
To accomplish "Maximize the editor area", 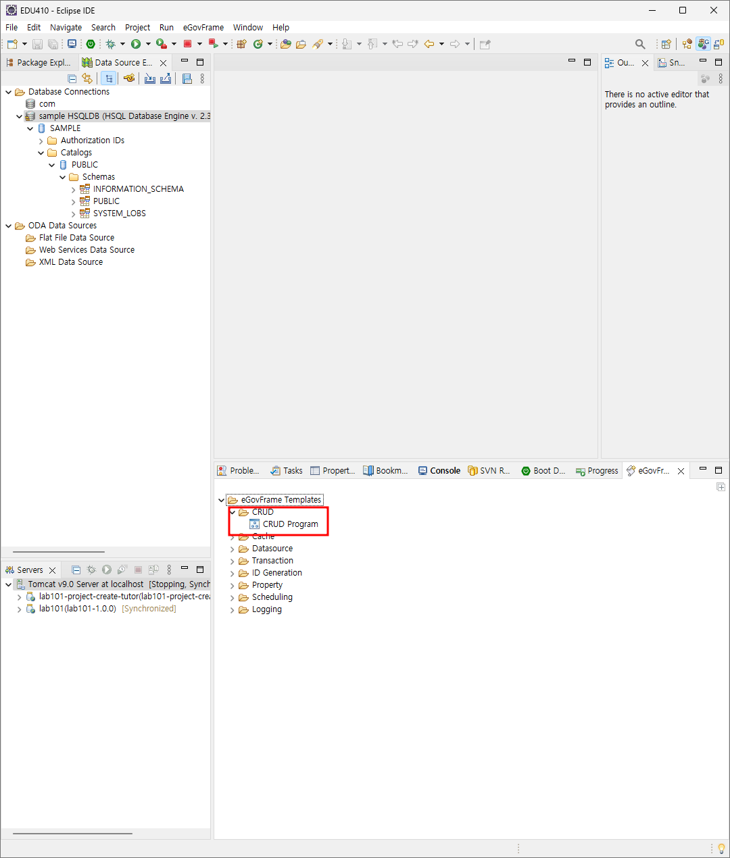I will pos(587,62).
